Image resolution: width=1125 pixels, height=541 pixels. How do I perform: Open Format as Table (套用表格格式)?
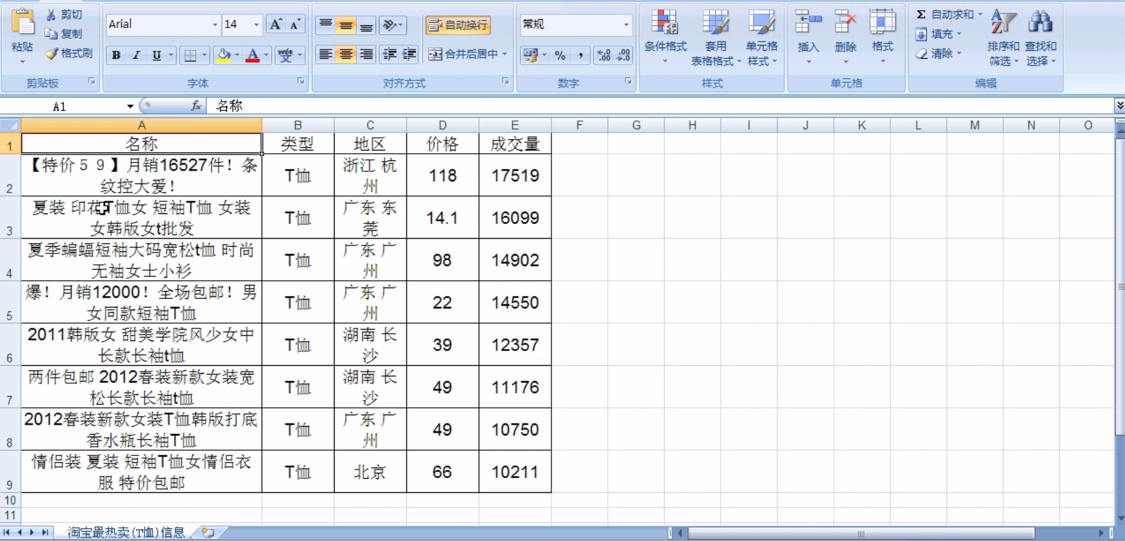[x=715, y=37]
